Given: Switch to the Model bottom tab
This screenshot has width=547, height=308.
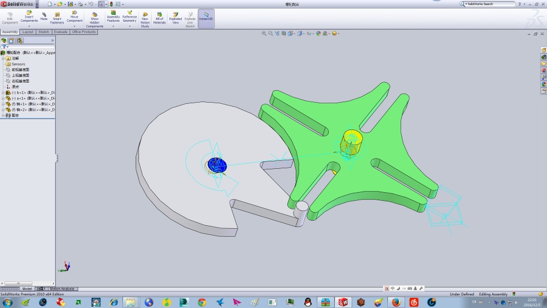Looking at the screenshot, I should click(27, 289).
